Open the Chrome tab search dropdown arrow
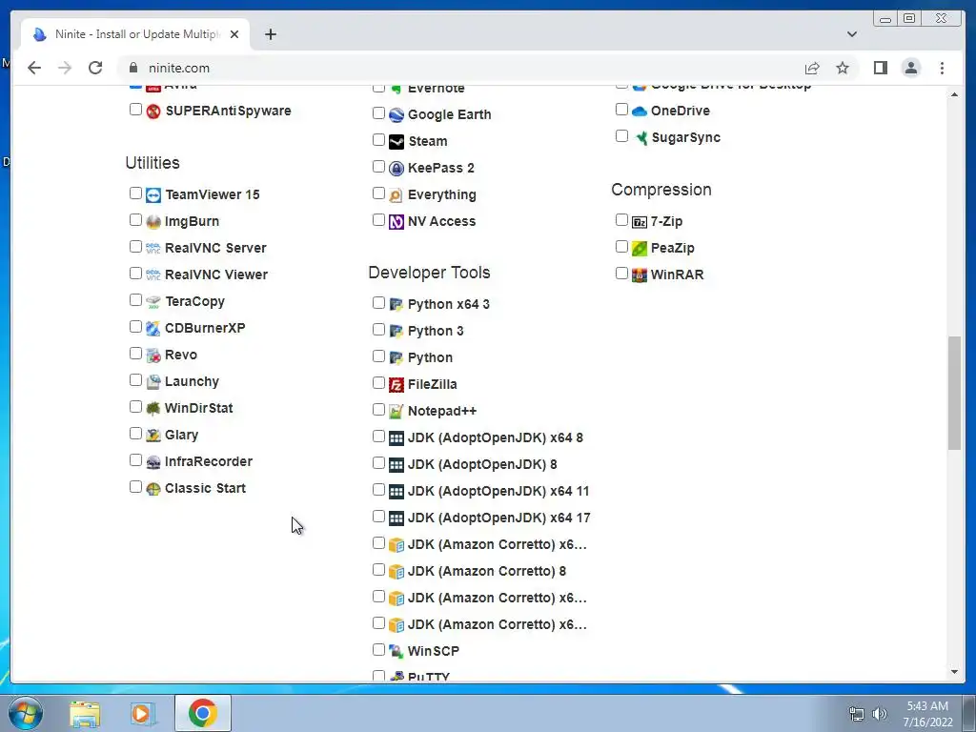Image resolution: width=976 pixels, height=732 pixels. 851,34
